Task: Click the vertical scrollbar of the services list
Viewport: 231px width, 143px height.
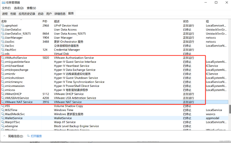Action: coord(229,109)
